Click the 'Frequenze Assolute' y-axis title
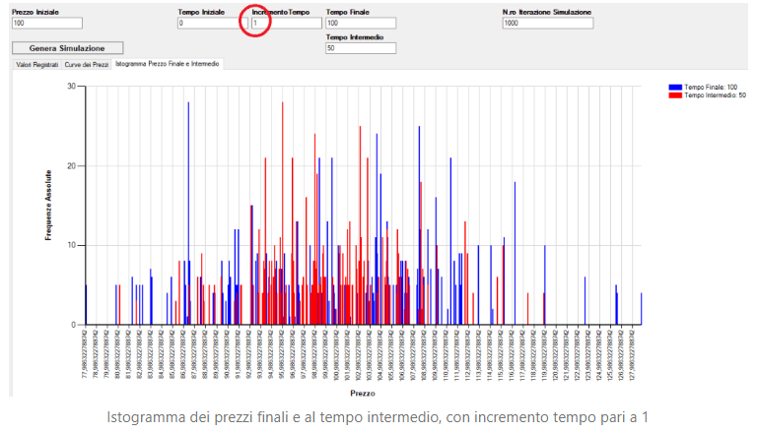The width and height of the screenshot is (758, 433). 47,205
